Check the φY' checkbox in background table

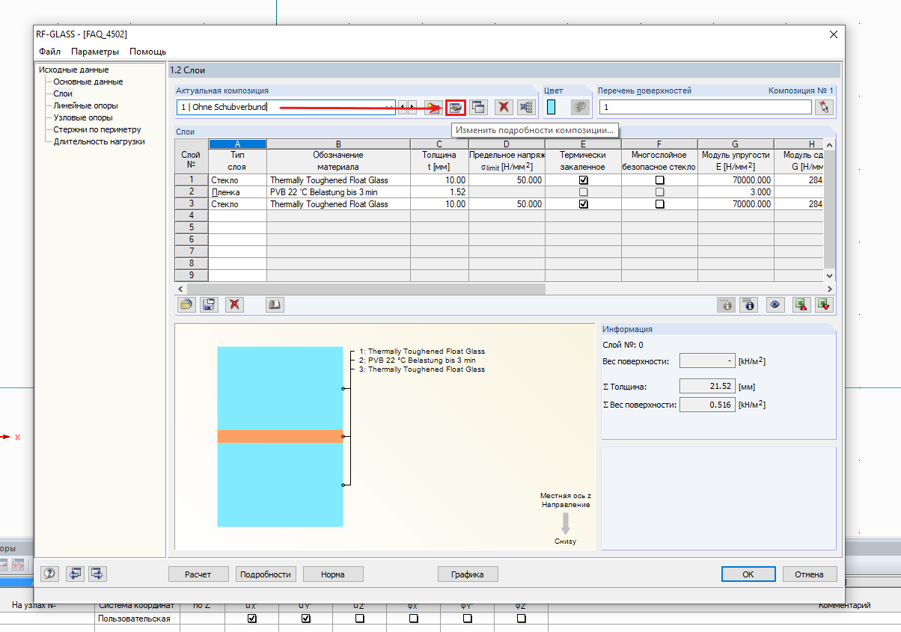click(468, 619)
